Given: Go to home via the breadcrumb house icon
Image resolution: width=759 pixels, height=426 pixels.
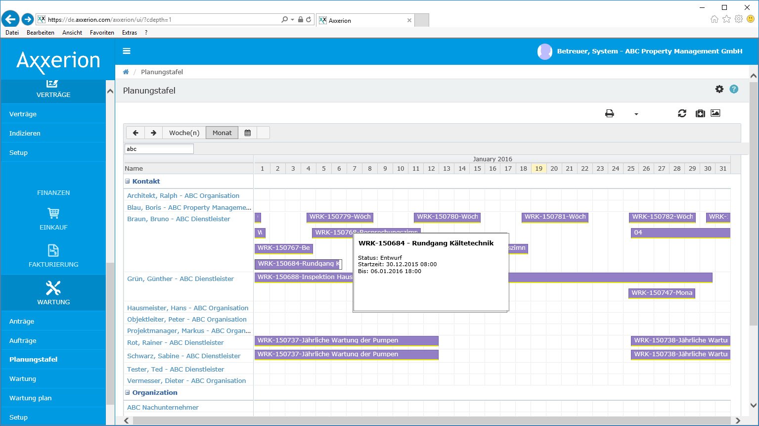Looking at the screenshot, I should coord(126,72).
